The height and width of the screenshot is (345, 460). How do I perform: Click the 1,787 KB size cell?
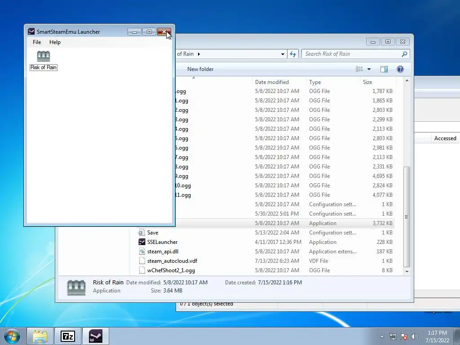383,91
